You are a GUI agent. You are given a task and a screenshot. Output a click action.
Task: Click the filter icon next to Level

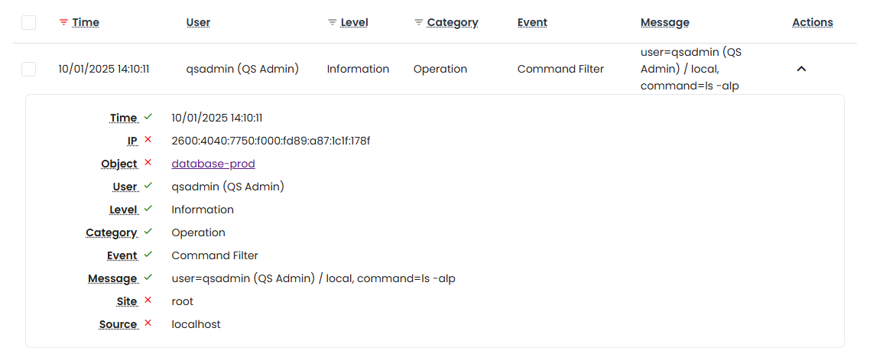332,23
